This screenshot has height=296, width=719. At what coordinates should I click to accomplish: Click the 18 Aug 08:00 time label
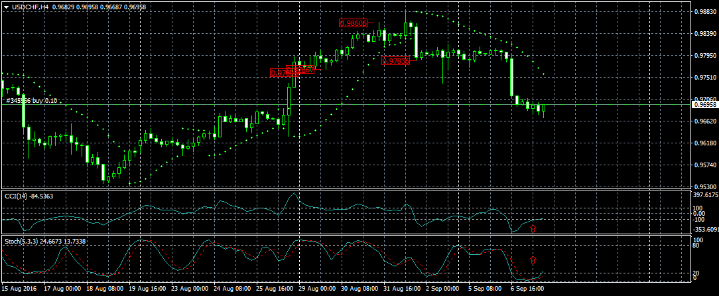pos(105,289)
